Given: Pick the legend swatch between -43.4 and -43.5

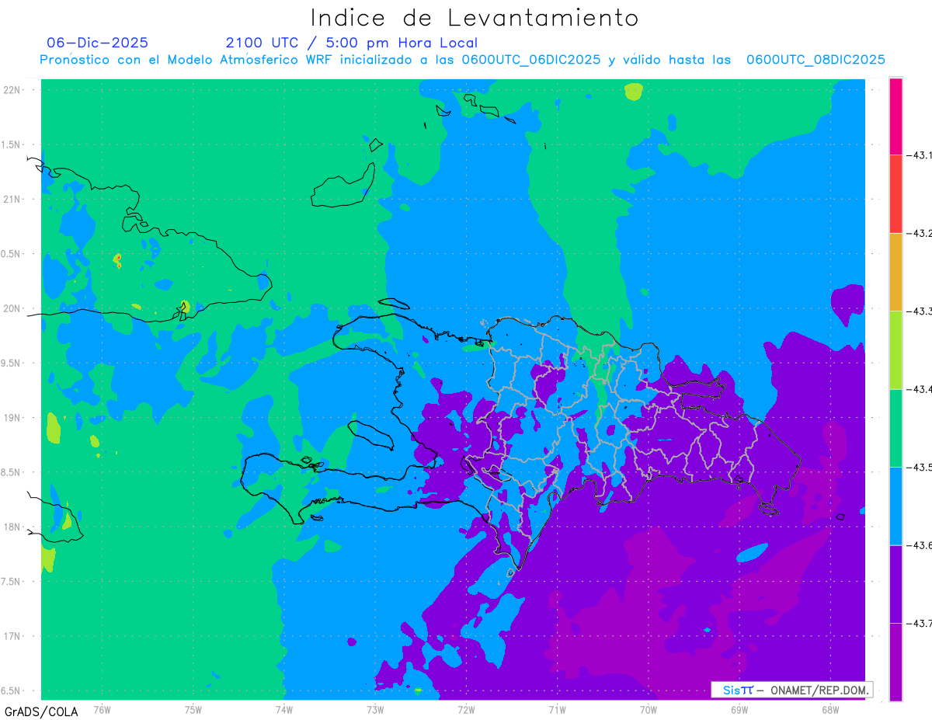Looking at the screenshot, I should [895, 429].
